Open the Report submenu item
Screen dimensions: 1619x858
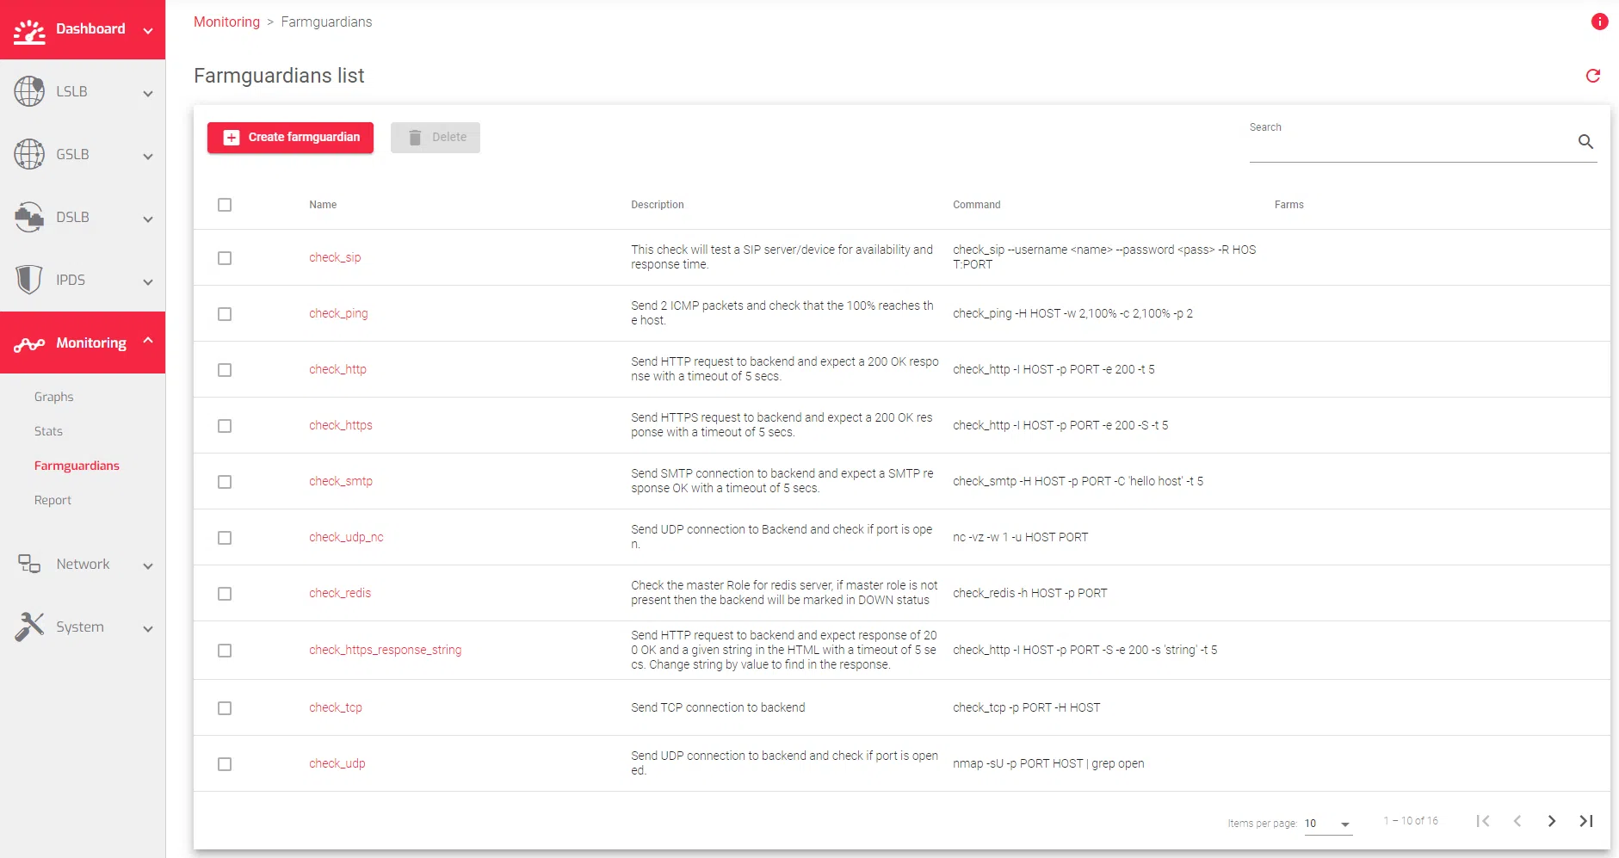[53, 500]
